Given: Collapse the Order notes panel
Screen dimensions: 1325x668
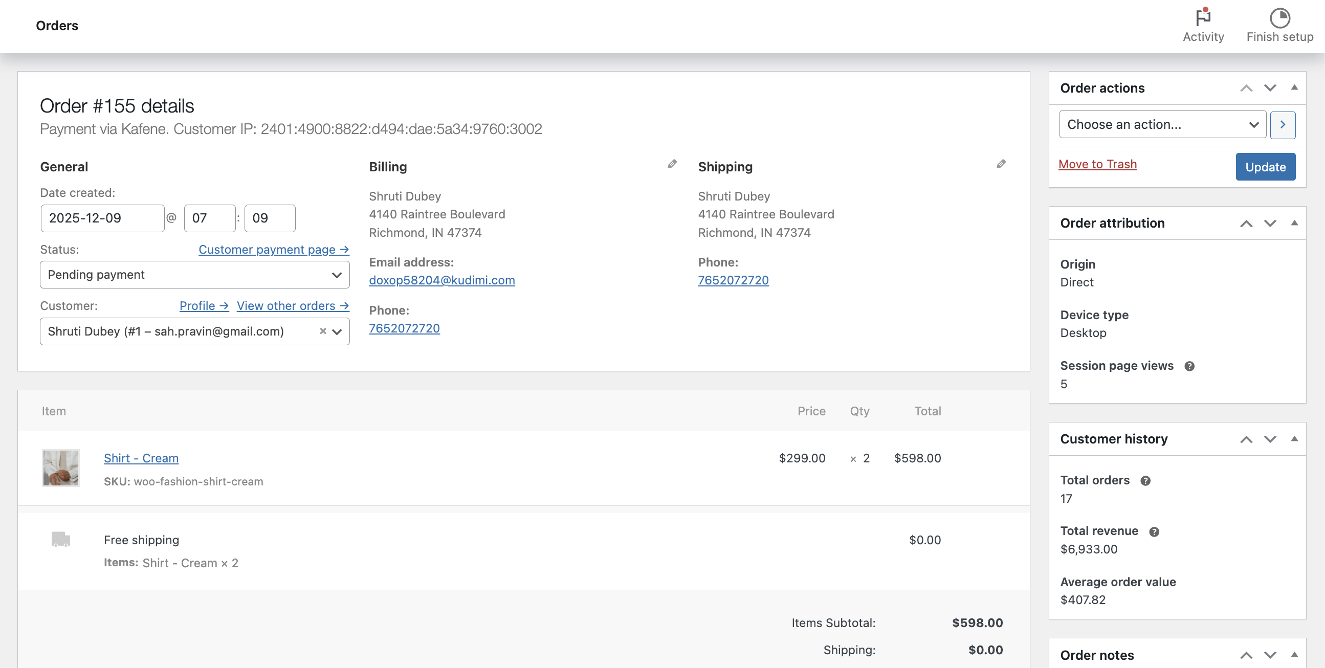Looking at the screenshot, I should click(x=1294, y=655).
